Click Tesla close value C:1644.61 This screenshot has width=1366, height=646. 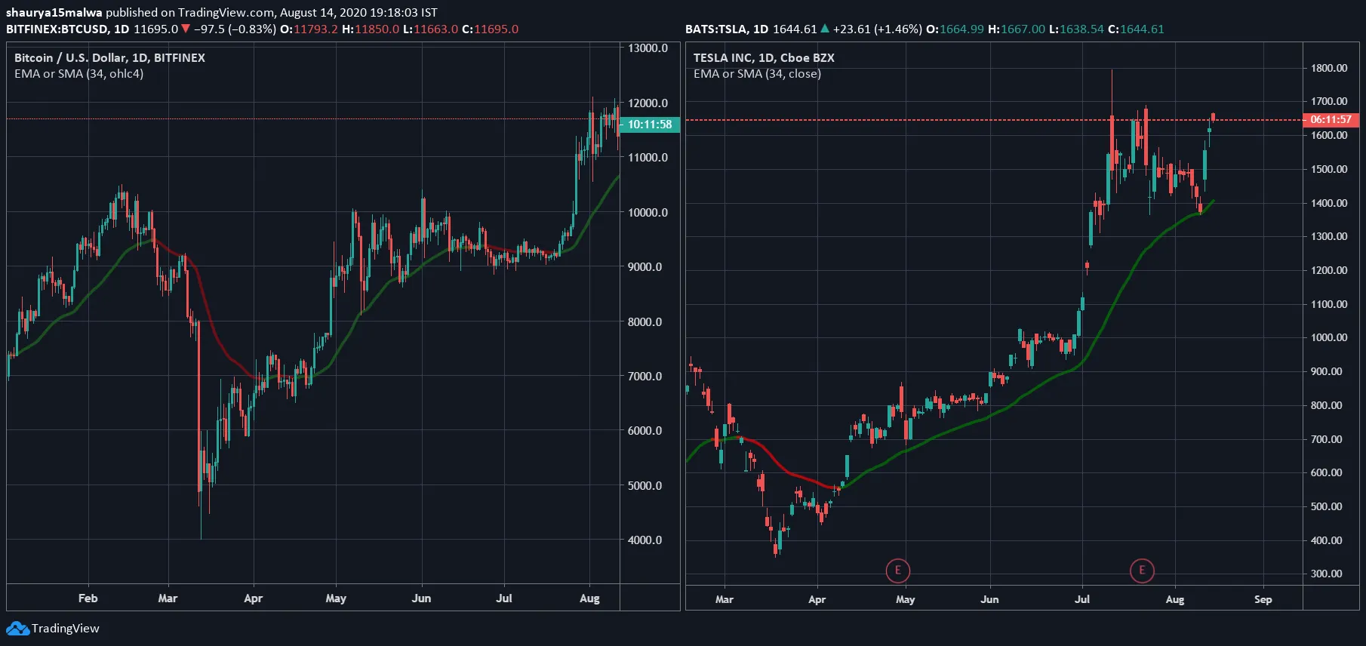point(1136,29)
